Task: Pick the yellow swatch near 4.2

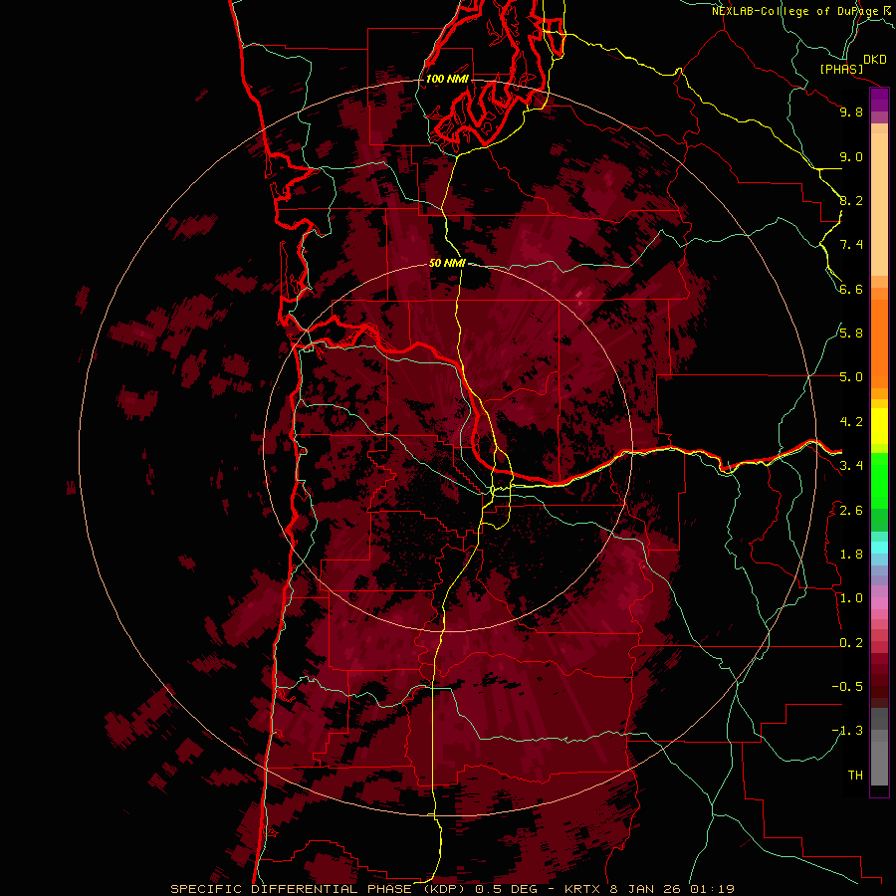Action: [879, 426]
